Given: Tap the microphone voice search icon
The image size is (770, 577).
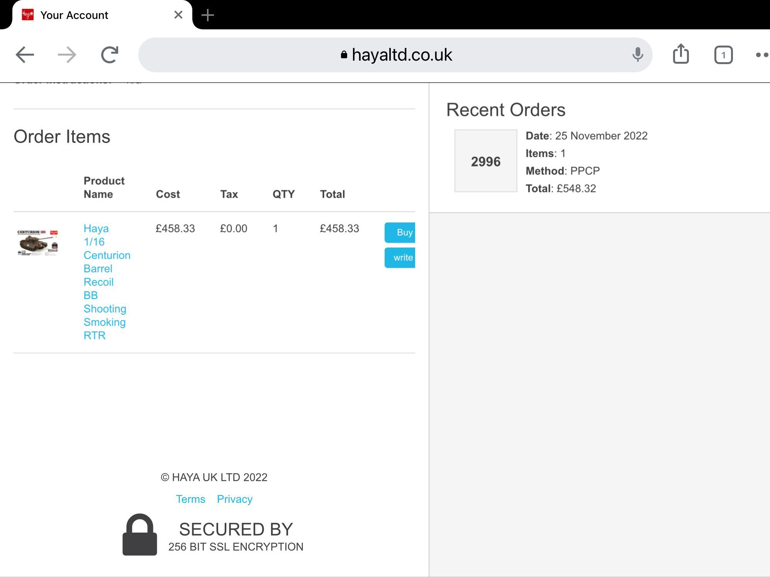Looking at the screenshot, I should (638, 55).
